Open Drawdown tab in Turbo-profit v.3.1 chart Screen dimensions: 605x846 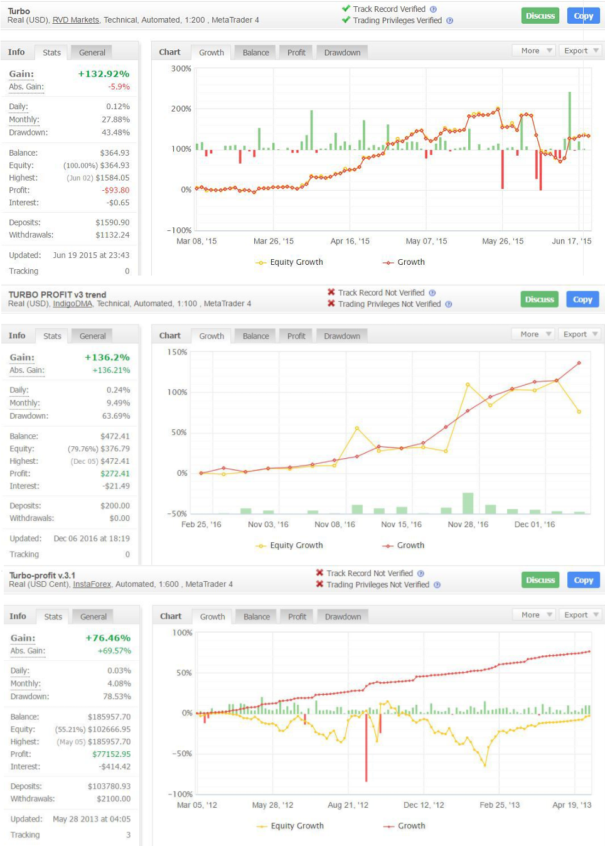tap(343, 617)
